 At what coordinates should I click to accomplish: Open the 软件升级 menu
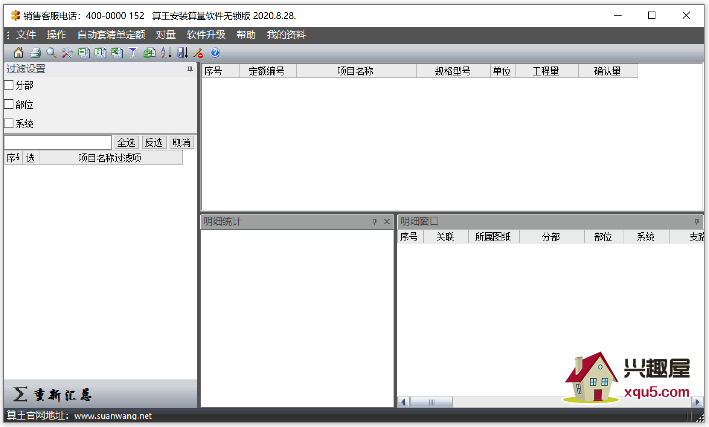click(206, 35)
